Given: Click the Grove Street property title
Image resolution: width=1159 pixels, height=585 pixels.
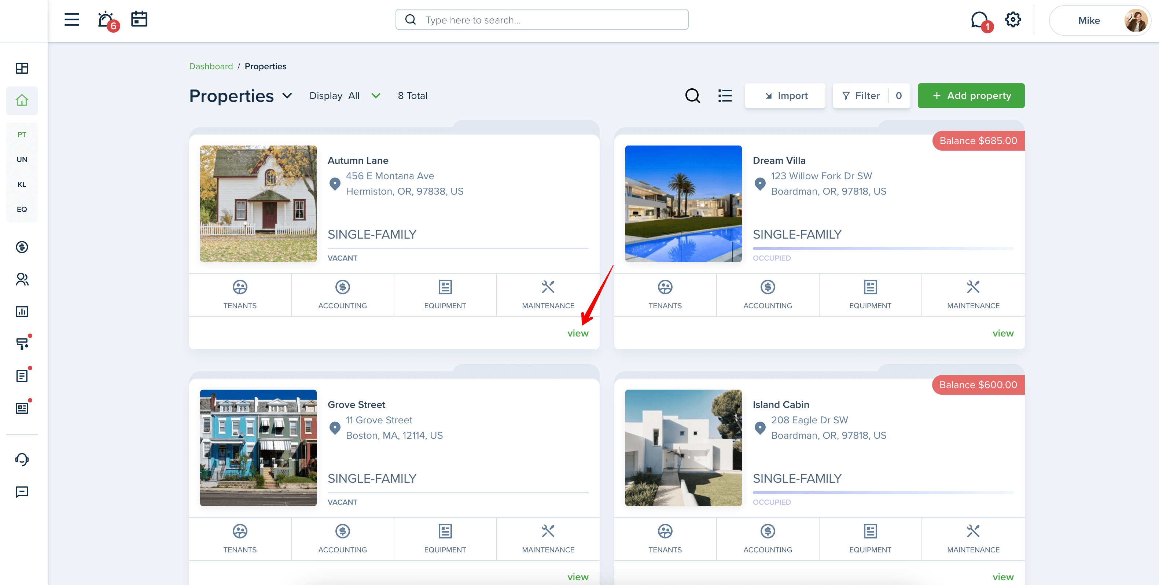Looking at the screenshot, I should (x=356, y=405).
